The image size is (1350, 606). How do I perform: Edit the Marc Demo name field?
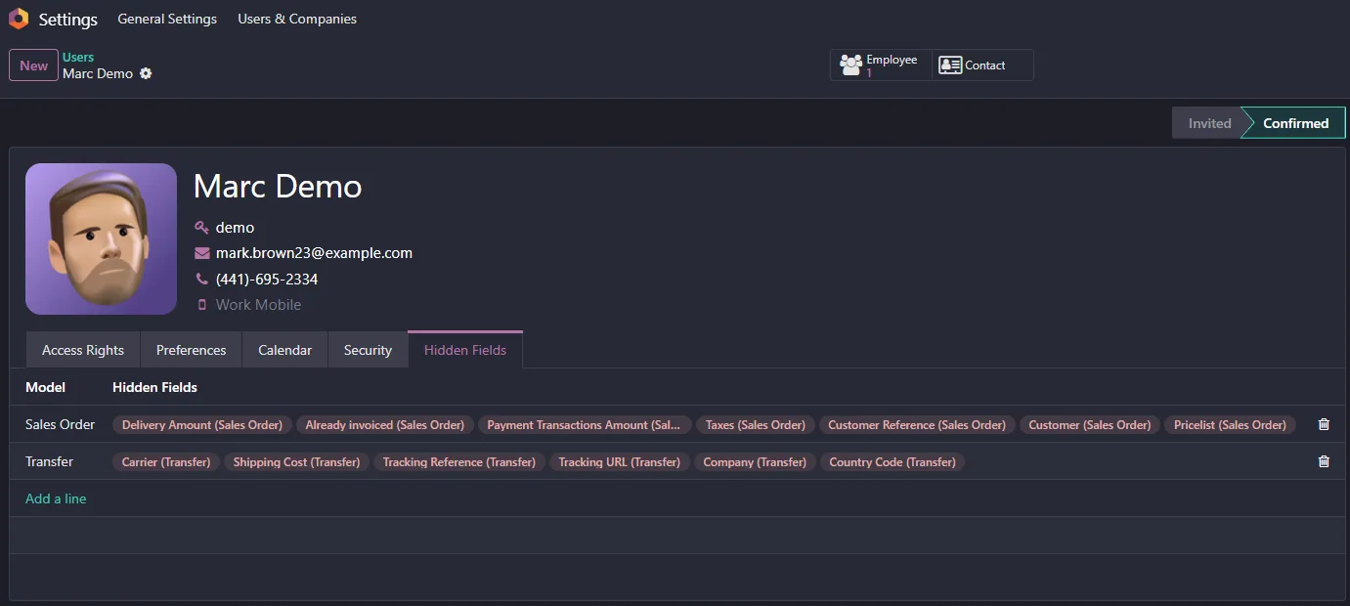(278, 186)
